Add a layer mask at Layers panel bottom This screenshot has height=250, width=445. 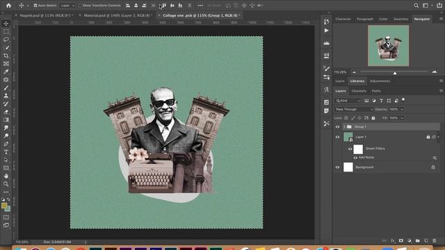(x=400, y=241)
